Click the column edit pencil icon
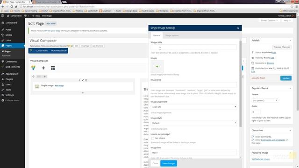 (83, 80)
